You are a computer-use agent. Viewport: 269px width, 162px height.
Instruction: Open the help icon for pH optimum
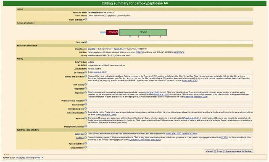click(x=85, y=72)
